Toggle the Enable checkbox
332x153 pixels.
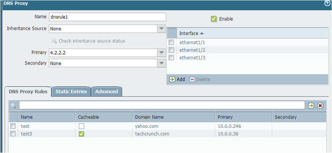pos(214,19)
